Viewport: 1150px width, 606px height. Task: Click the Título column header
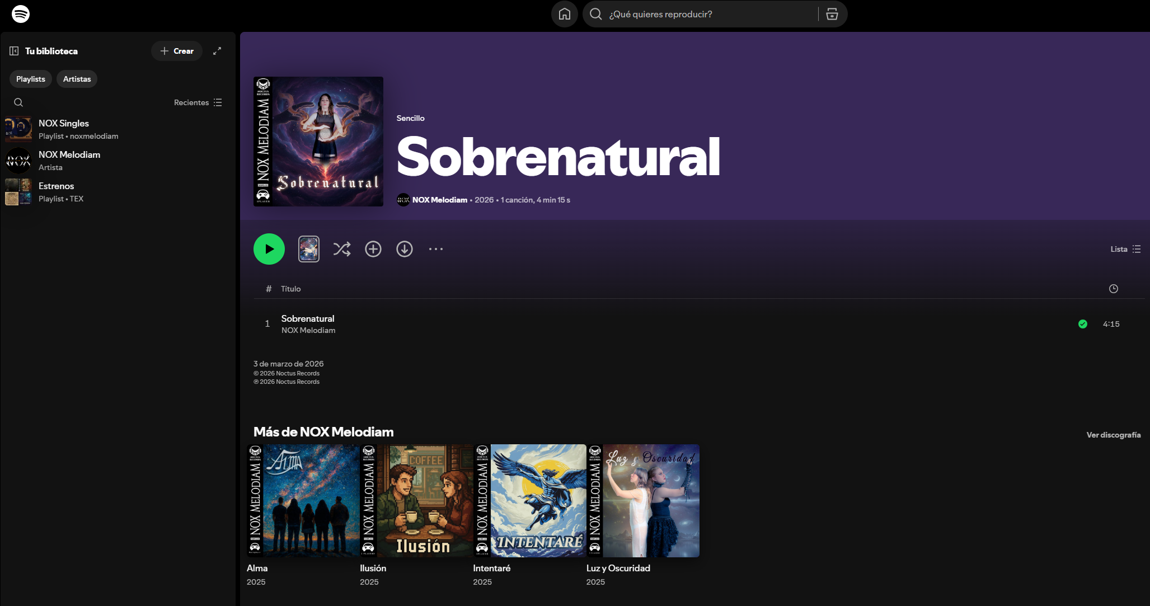[x=291, y=289]
